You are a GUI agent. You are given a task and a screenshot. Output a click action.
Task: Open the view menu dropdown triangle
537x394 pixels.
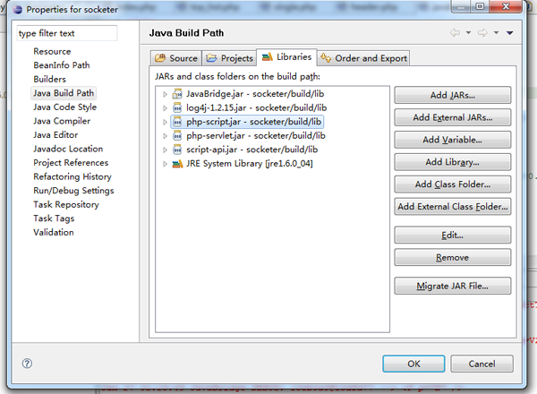point(509,33)
